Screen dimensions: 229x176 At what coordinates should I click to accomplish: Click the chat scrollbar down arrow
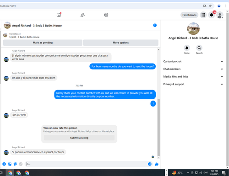(x=158, y=157)
